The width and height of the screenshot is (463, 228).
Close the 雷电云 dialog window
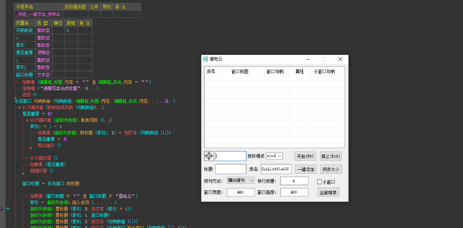(x=340, y=59)
